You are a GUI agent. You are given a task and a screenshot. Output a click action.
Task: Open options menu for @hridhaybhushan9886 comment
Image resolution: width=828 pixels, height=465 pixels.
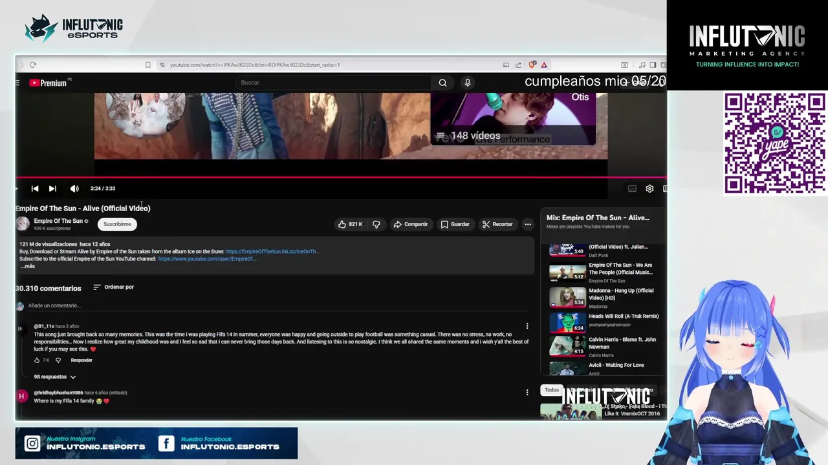pos(527,392)
